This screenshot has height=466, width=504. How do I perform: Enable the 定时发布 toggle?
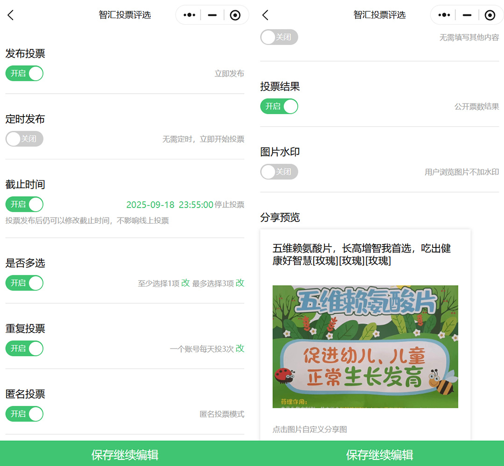point(24,139)
